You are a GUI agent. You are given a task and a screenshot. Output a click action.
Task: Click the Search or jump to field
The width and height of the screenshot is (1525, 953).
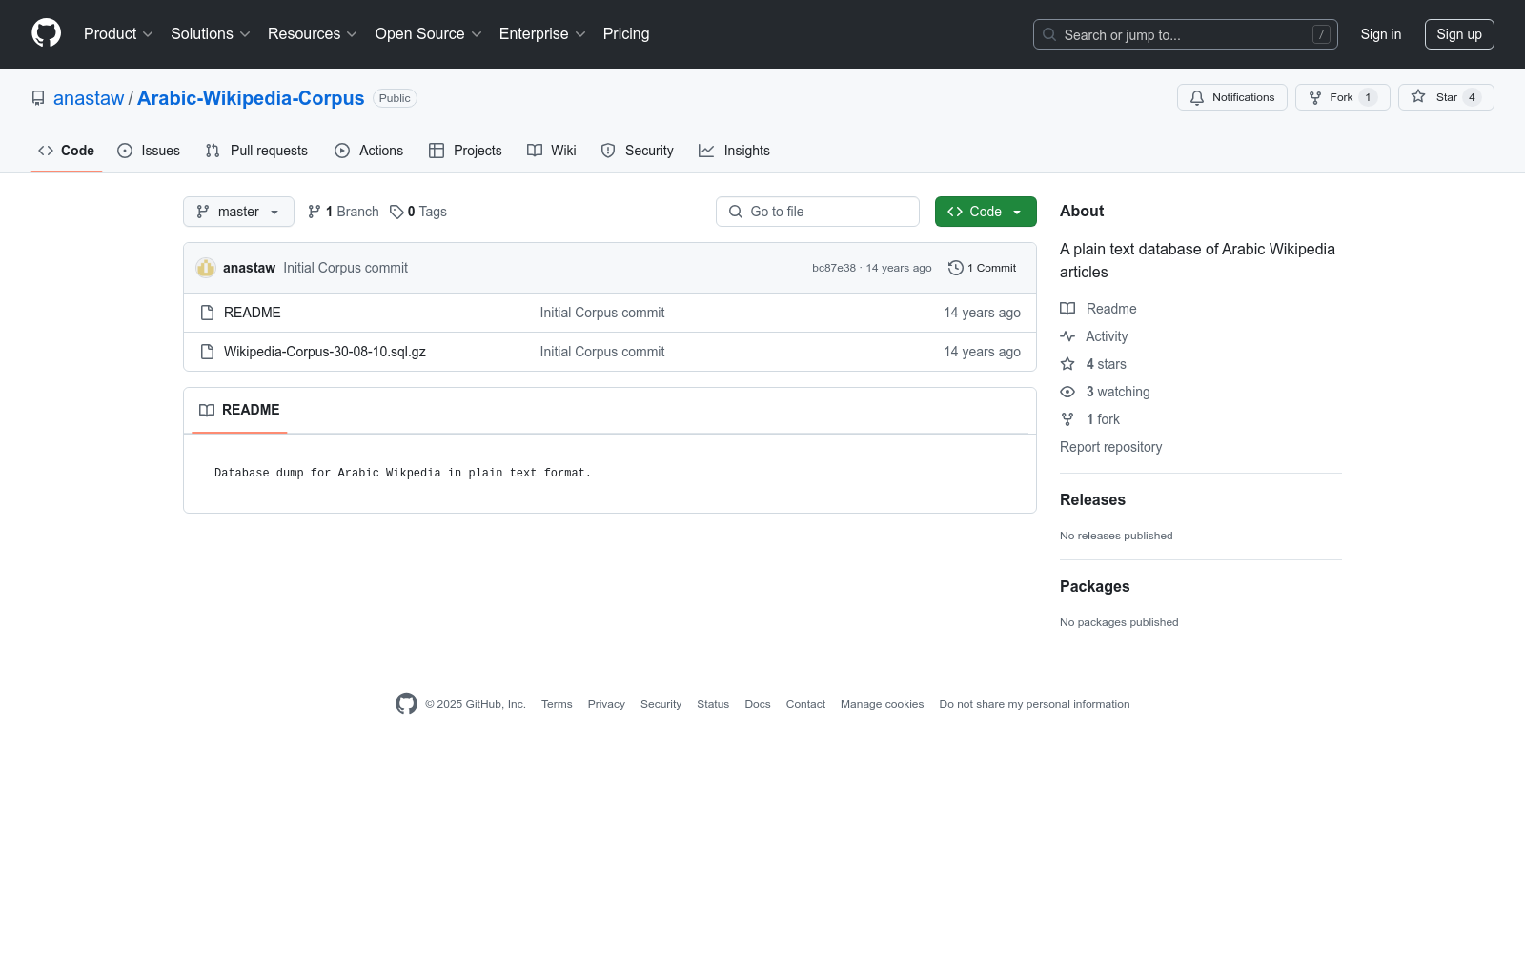pos(1186,34)
